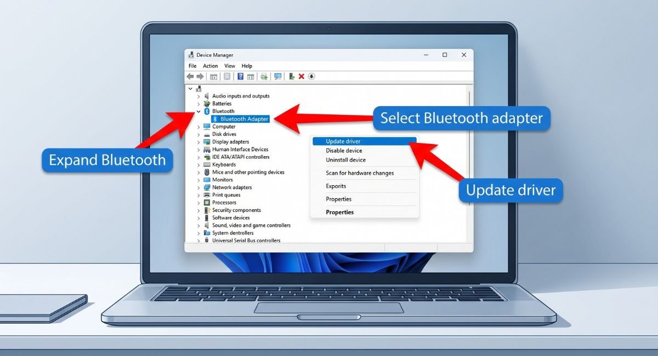The height and width of the screenshot is (356, 658).
Task: Collapse the Bluetooth category chevron
Action: pyautogui.click(x=198, y=111)
